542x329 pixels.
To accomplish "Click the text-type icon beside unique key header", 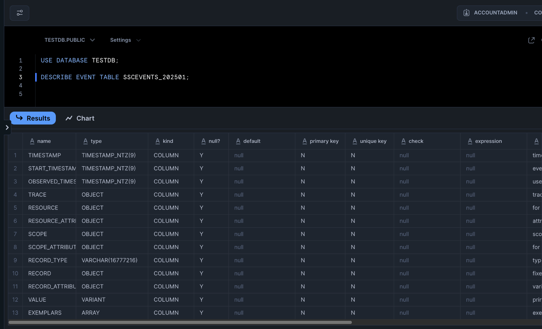I will click(355, 141).
